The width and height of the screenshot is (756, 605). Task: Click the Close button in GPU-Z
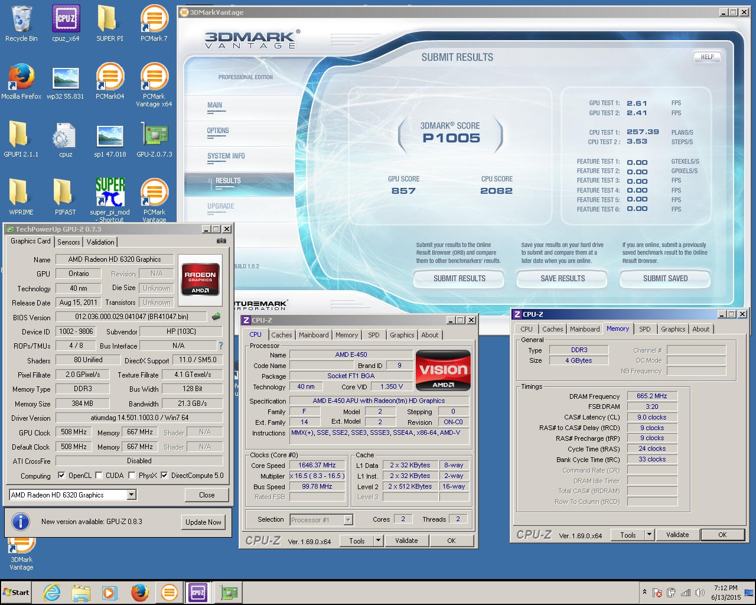pyautogui.click(x=207, y=495)
